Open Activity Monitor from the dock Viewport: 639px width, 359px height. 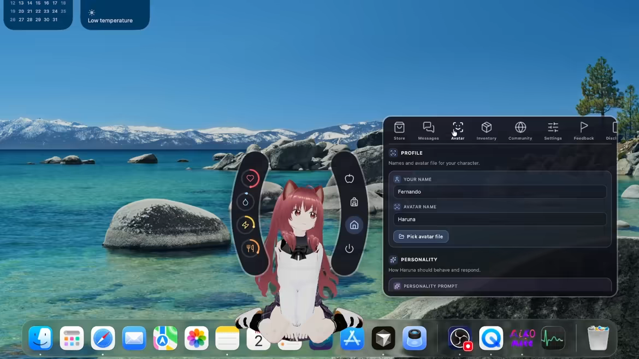[553, 338]
